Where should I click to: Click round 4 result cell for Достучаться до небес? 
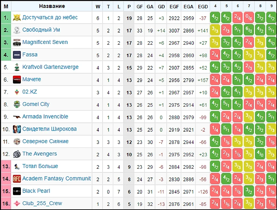pyautogui.click(x=216, y=17)
